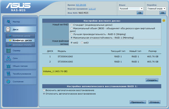Click the Размер column header
169x109 pixels.
coord(152,51)
